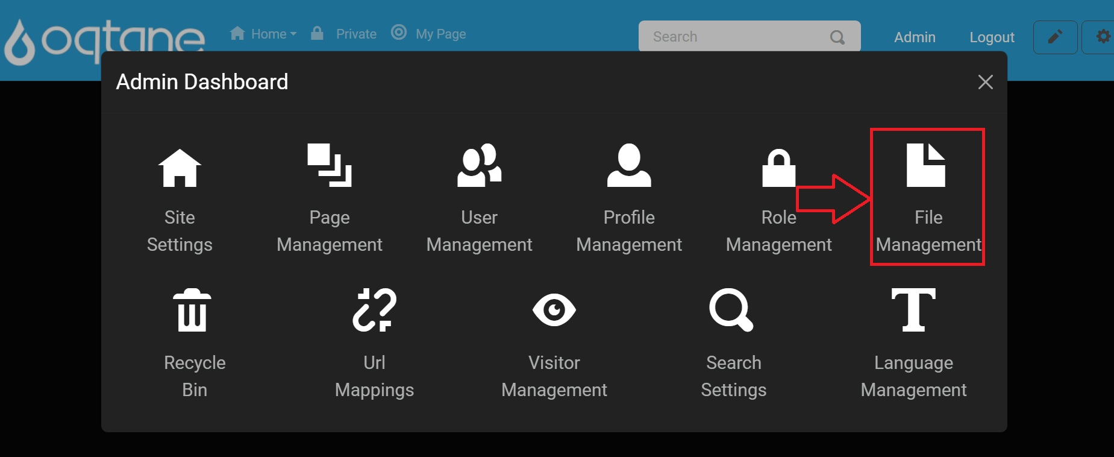Click the Role Management label
This screenshot has height=457, width=1114.
point(779,231)
